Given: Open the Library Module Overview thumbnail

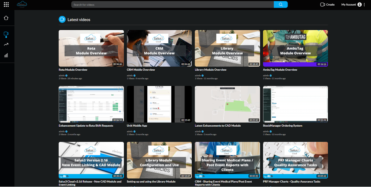Looking at the screenshot, I should (x=227, y=48).
